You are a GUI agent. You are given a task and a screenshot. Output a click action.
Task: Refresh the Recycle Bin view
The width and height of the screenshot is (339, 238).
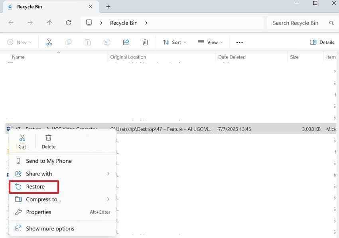click(x=68, y=23)
